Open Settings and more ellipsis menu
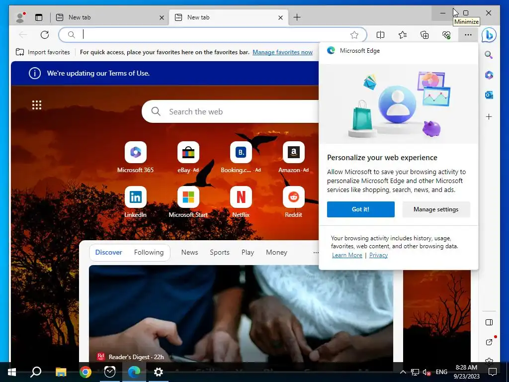The height and width of the screenshot is (382, 509). 468,35
